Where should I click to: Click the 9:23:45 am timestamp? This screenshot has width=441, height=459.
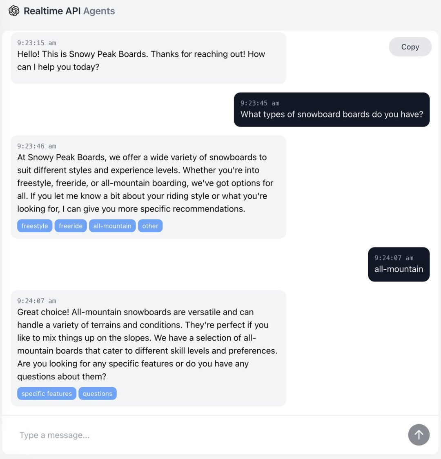260,103
